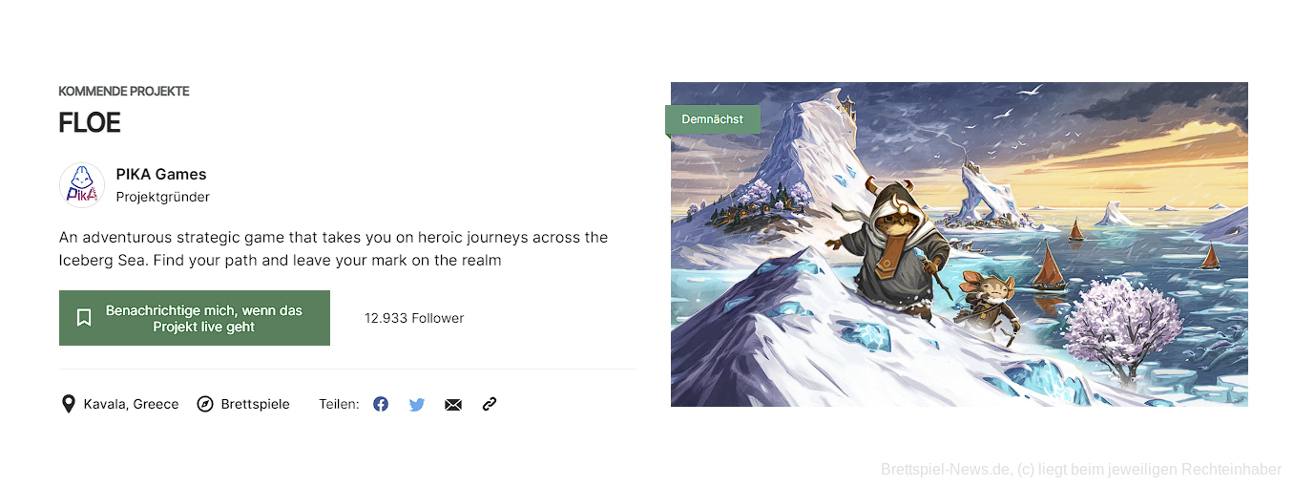Click the 12.933 Follower count
Screen dimensions: 1294x487
(x=414, y=318)
